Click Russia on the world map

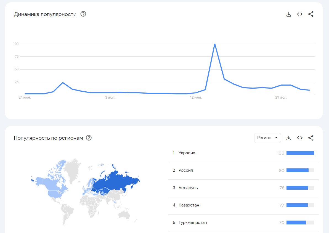click(116, 181)
